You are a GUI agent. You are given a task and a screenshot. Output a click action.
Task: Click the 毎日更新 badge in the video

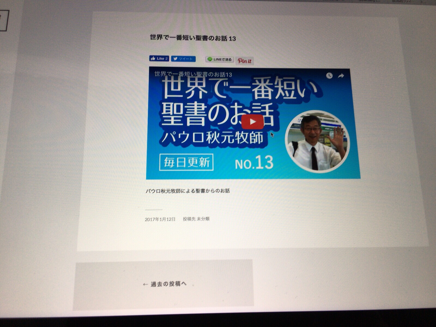(x=186, y=163)
